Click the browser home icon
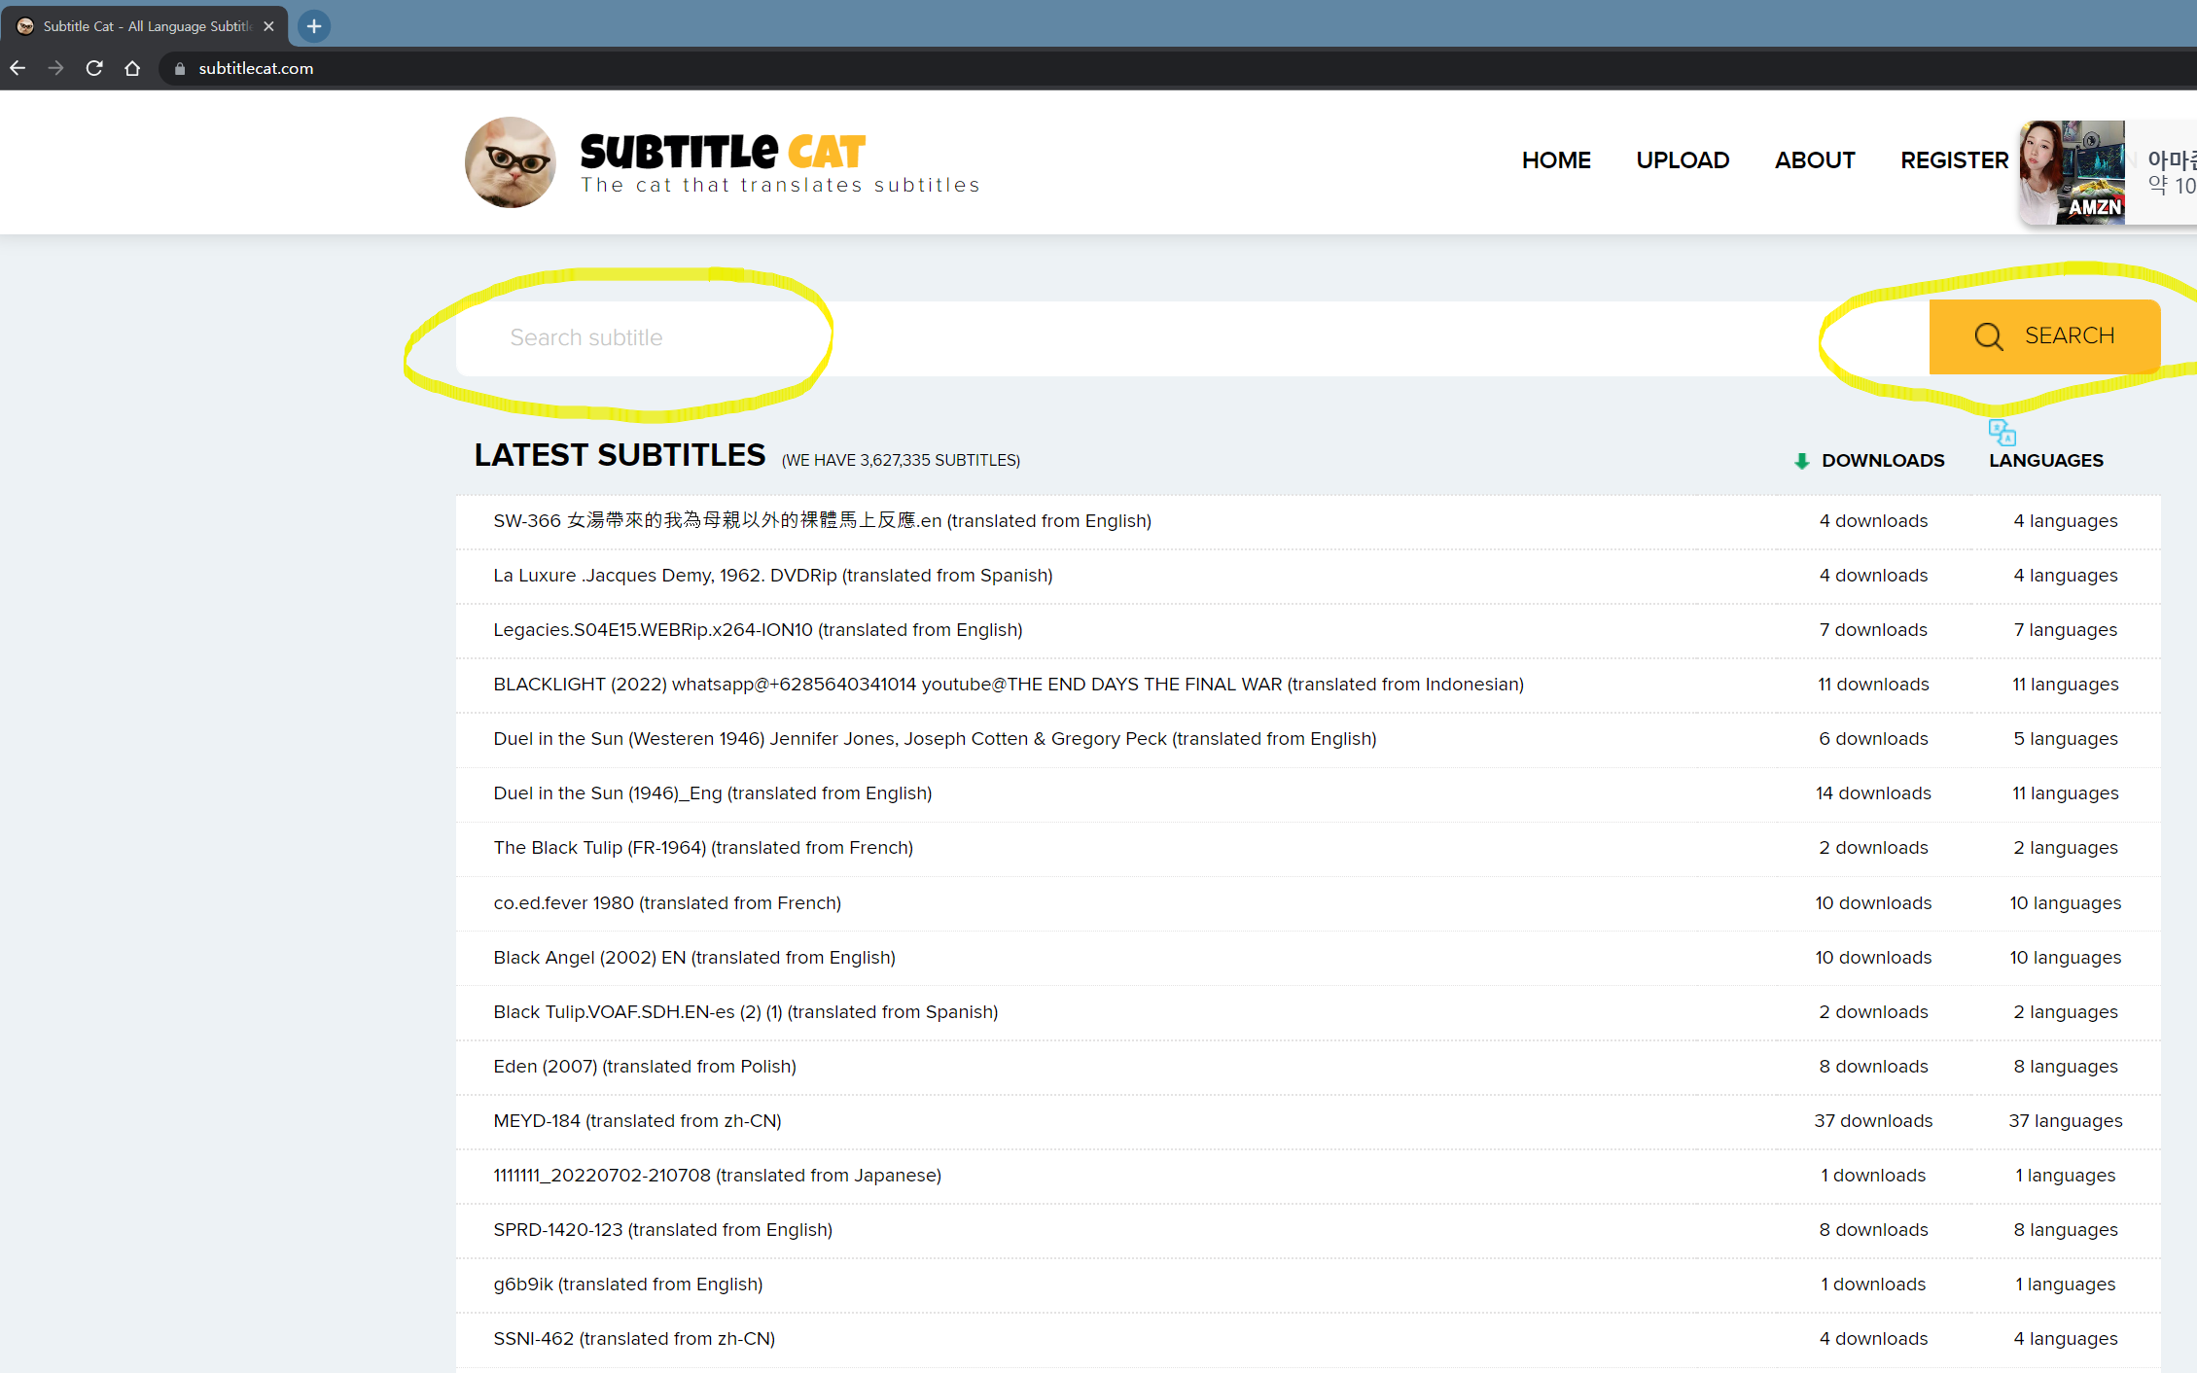2197x1373 pixels. pos(132,68)
